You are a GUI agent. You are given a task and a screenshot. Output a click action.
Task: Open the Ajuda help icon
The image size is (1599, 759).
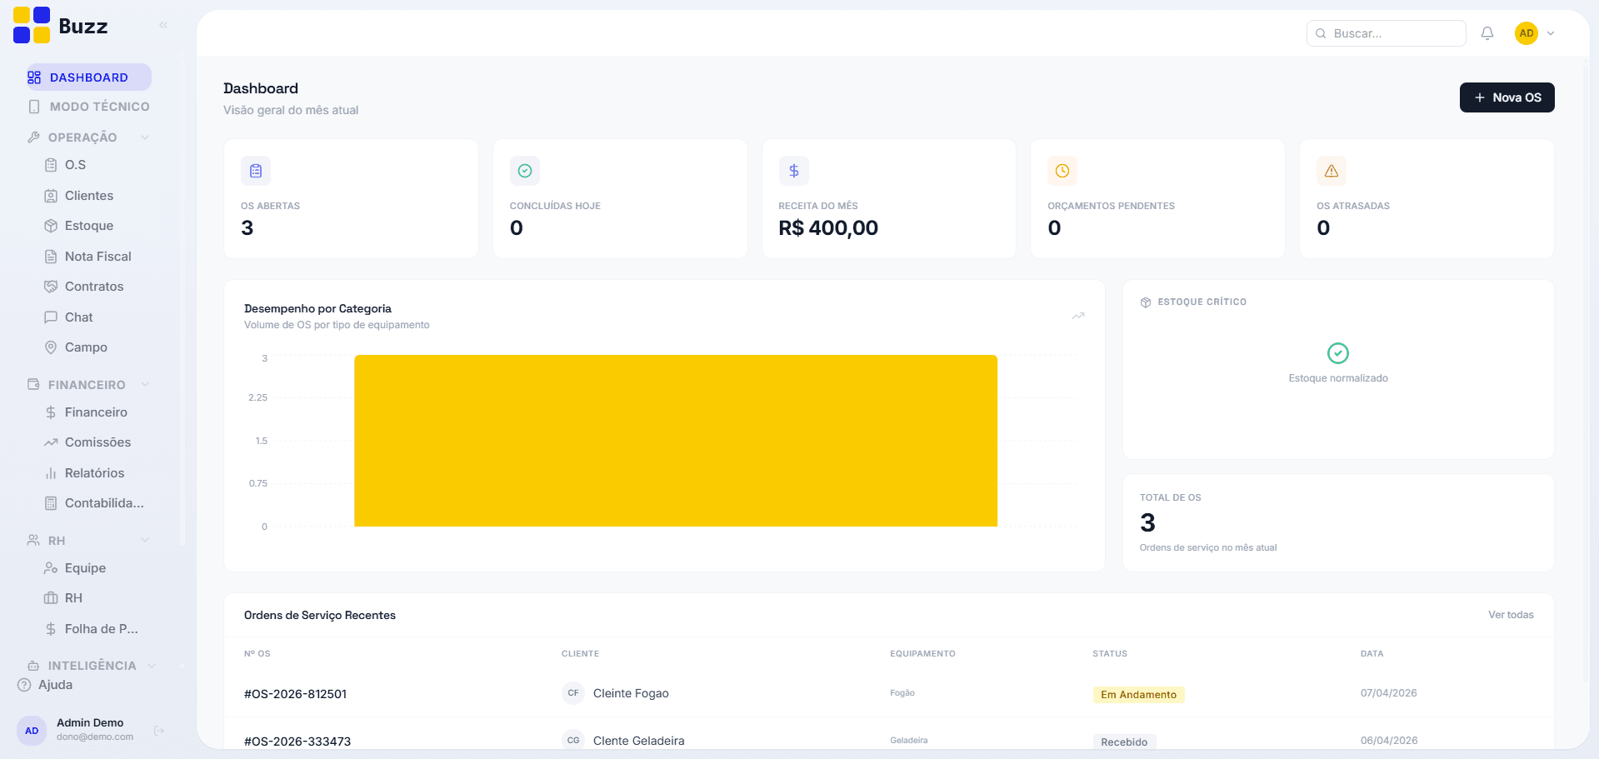click(24, 685)
